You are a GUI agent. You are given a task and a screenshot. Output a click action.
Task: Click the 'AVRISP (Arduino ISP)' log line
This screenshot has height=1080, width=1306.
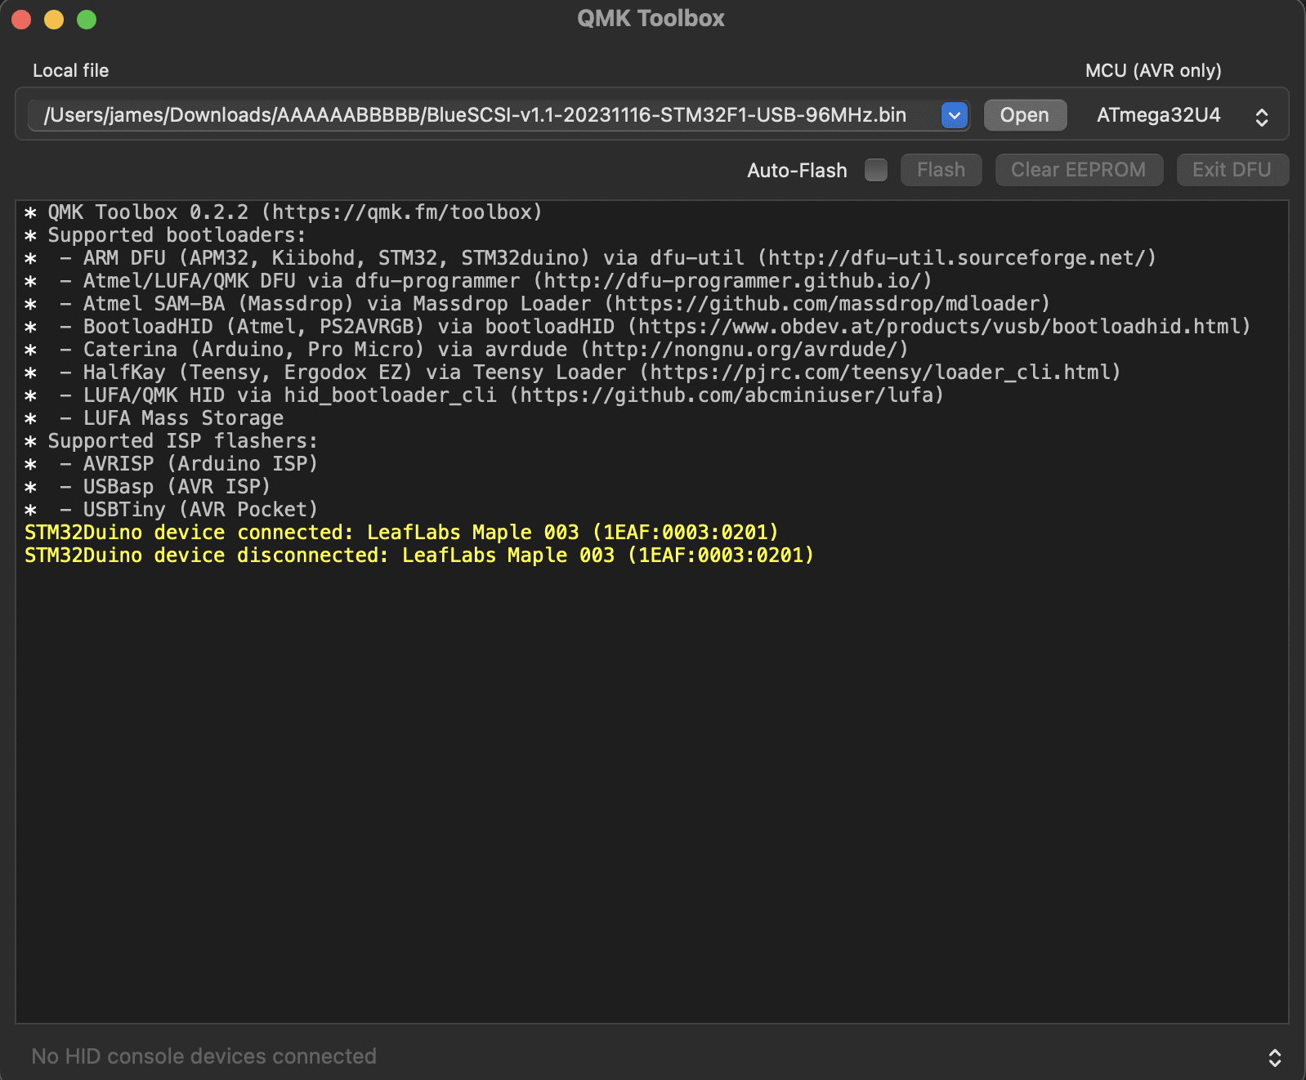(x=172, y=464)
